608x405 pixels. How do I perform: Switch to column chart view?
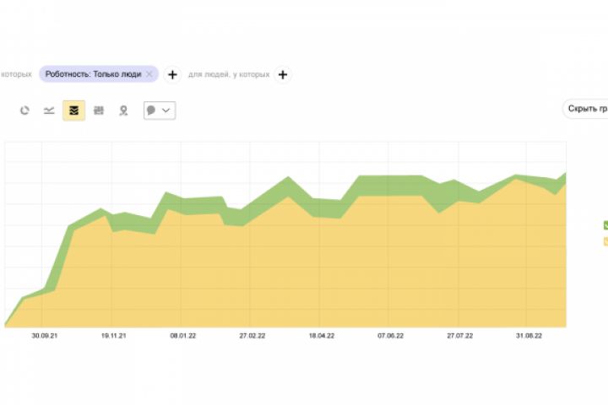[99, 111]
